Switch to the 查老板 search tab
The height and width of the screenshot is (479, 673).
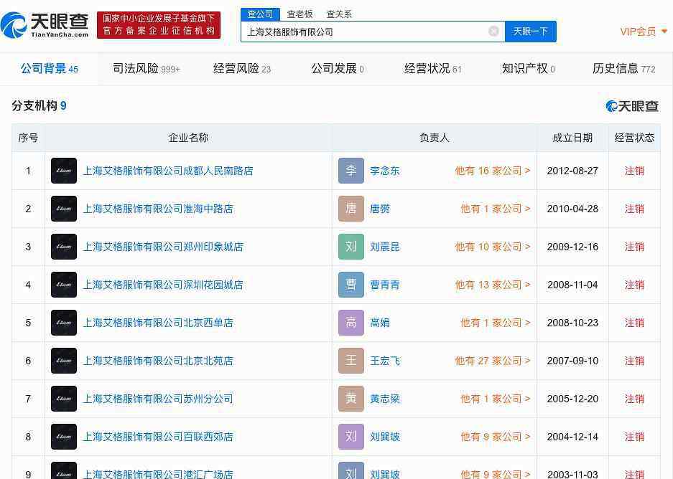point(300,14)
